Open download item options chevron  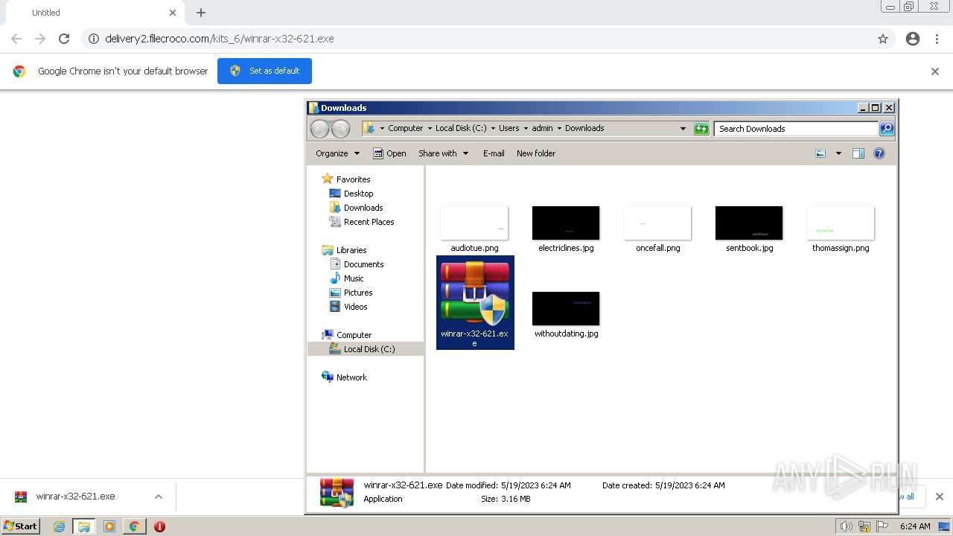coord(159,497)
